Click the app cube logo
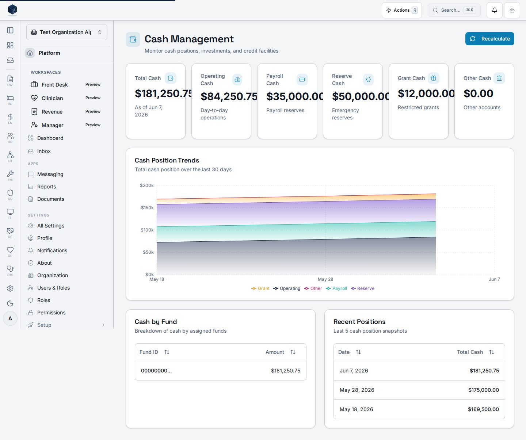The height and width of the screenshot is (440, 526). click(x=12, y=10)
